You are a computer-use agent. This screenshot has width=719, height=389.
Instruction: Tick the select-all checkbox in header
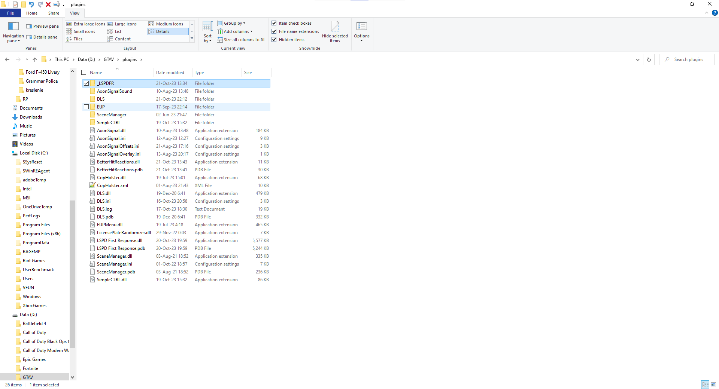point(84,73)
